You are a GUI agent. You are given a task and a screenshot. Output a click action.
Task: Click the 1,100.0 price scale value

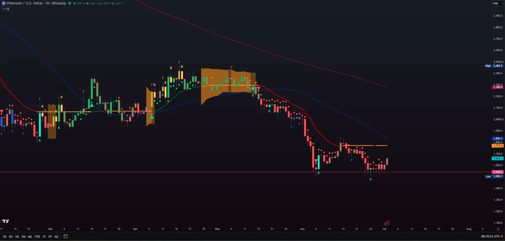click(x=497, y=223)
